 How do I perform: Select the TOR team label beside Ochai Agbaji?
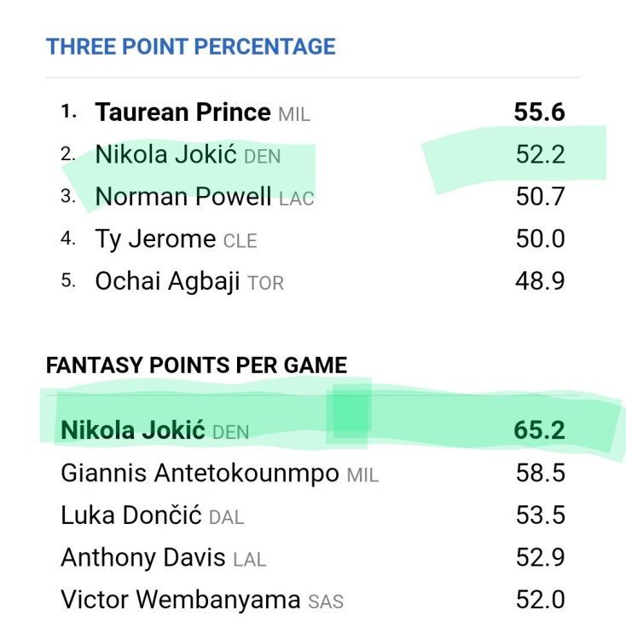(x=265, y=284)
